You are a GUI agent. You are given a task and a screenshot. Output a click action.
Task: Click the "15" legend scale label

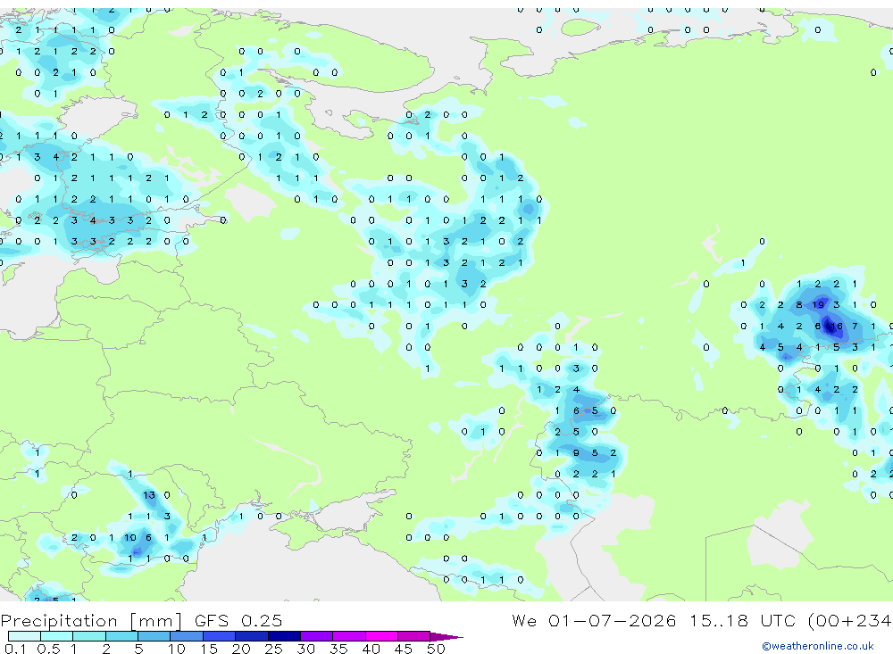[208, 649]
